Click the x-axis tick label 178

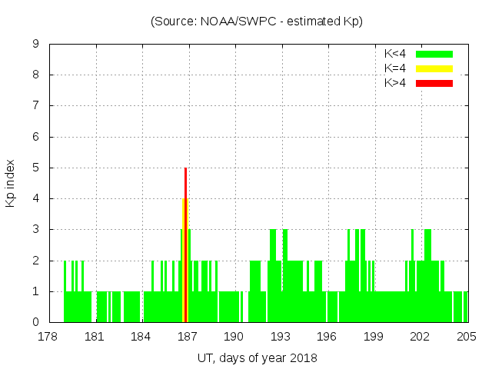tap(48, 337)
